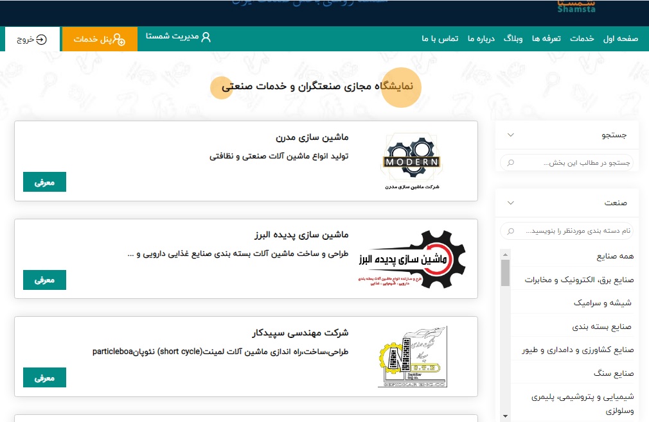
Task: Click the user profile icon beside مدیریت شمستا
Action: (x=206, y=37)
